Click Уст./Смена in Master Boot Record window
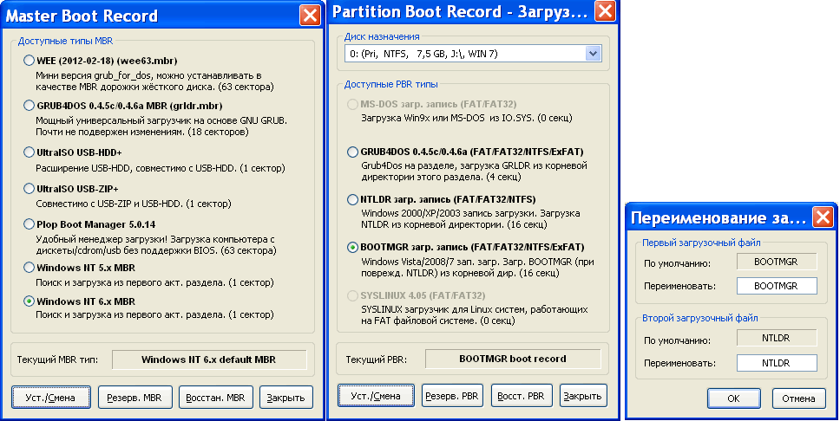The width and height of the screenshot is (840, 421). pyautogui.click(x=49, y=397)
